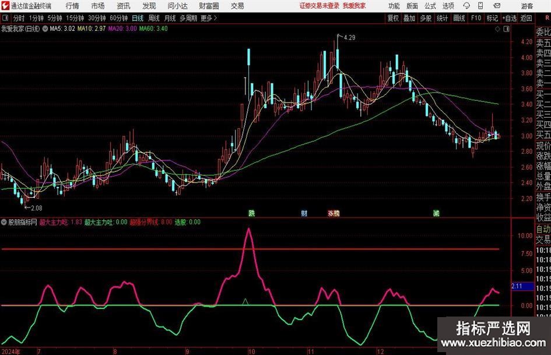Image resolution: width=551 pixels, height=355 pixels.
Task: Toggle the left panel layout icon
Action: click(x=5, y=18)
